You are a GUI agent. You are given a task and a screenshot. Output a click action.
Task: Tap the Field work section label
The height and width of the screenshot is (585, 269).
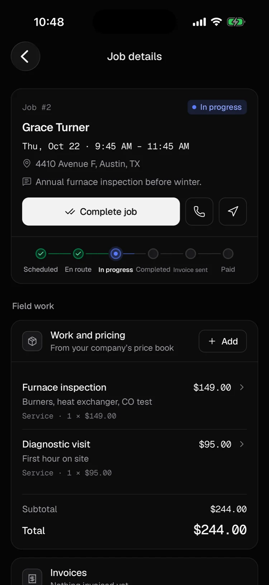(33, 306)
